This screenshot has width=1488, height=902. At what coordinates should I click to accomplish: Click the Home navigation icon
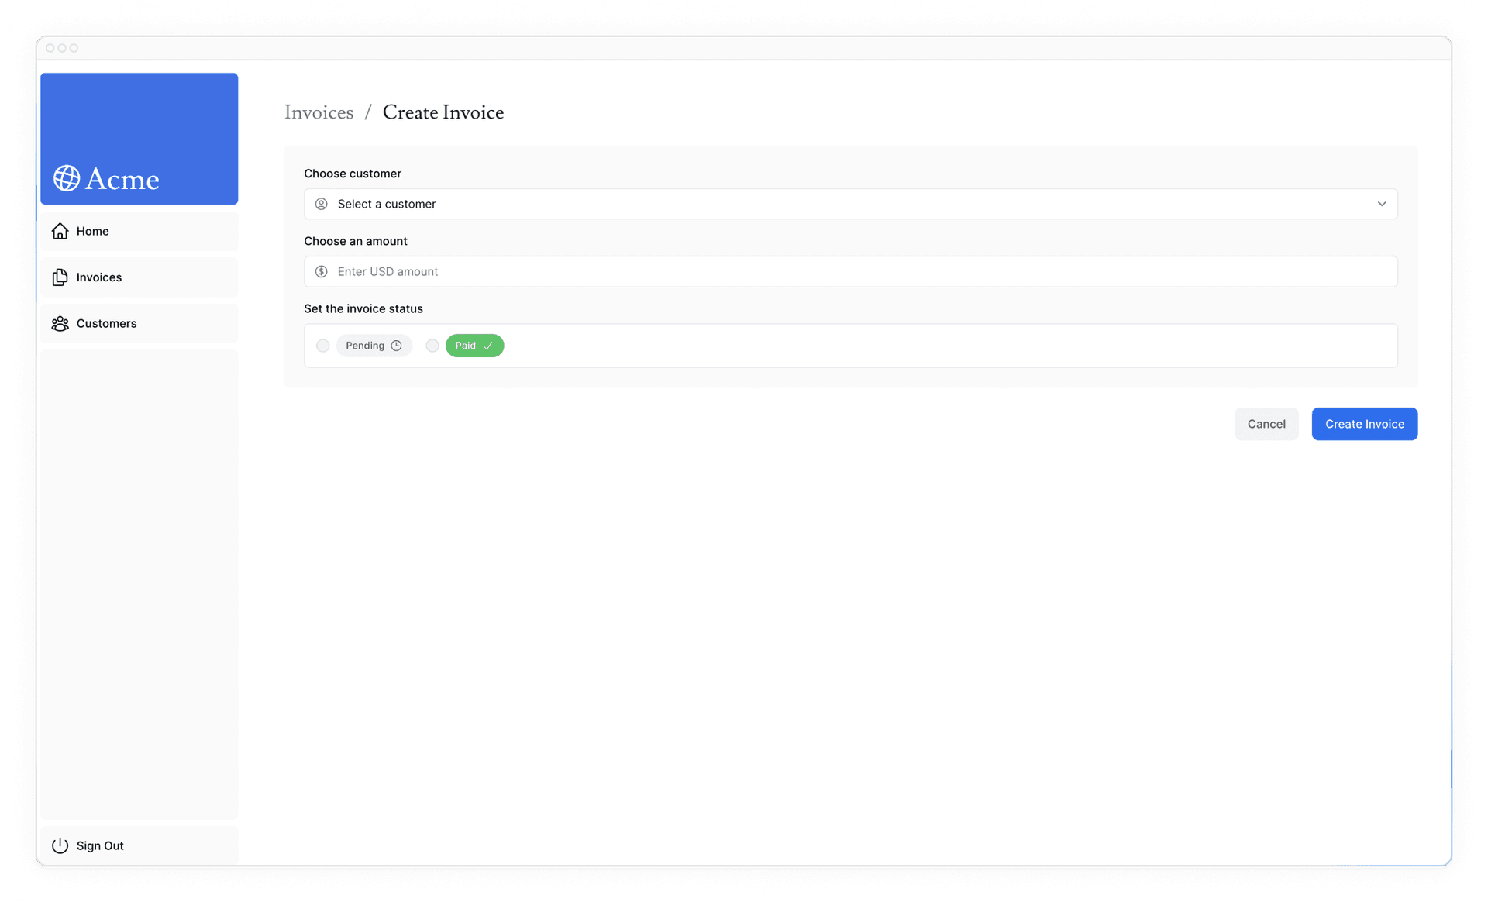pyautogui.click(x=60, y=231)
